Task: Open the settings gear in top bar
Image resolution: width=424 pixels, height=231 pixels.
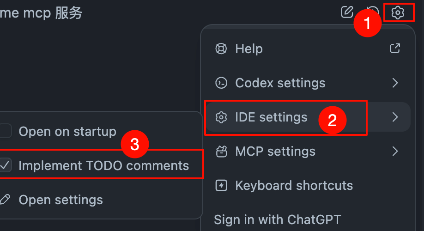Action: [398, 12]
